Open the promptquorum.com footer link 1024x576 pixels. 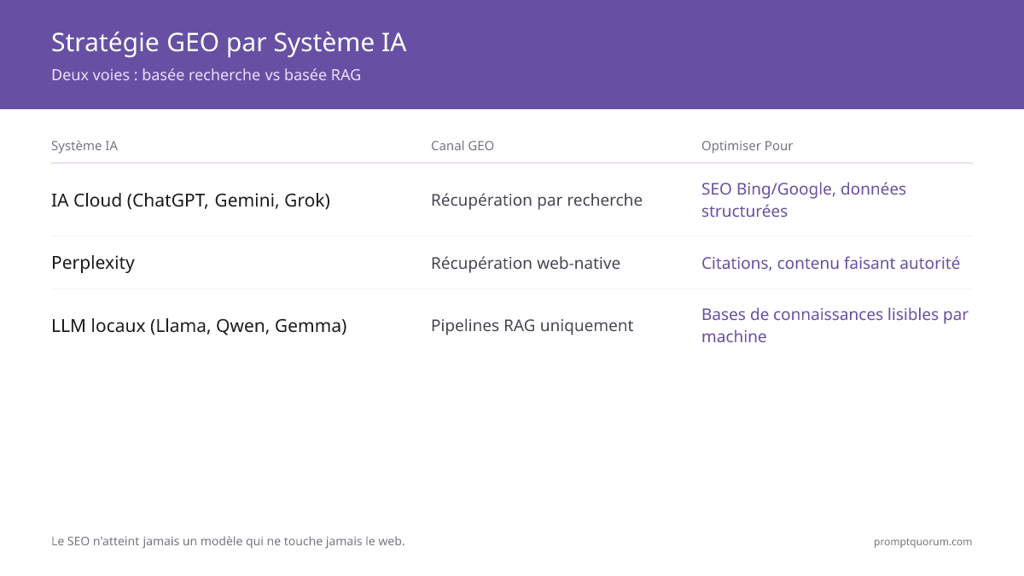click(x=922, y=542)
